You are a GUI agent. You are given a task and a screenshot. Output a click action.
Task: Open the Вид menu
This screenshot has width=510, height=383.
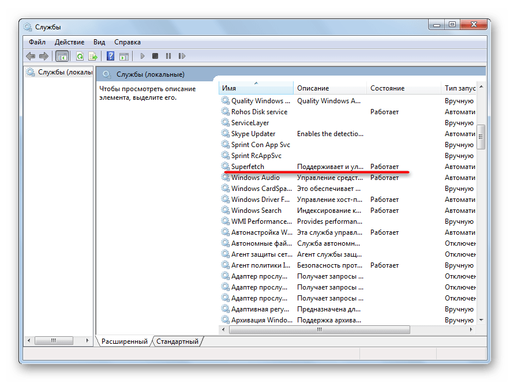click(99, 42)
